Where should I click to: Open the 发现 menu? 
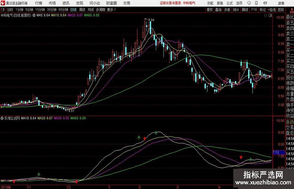(80, 3)
